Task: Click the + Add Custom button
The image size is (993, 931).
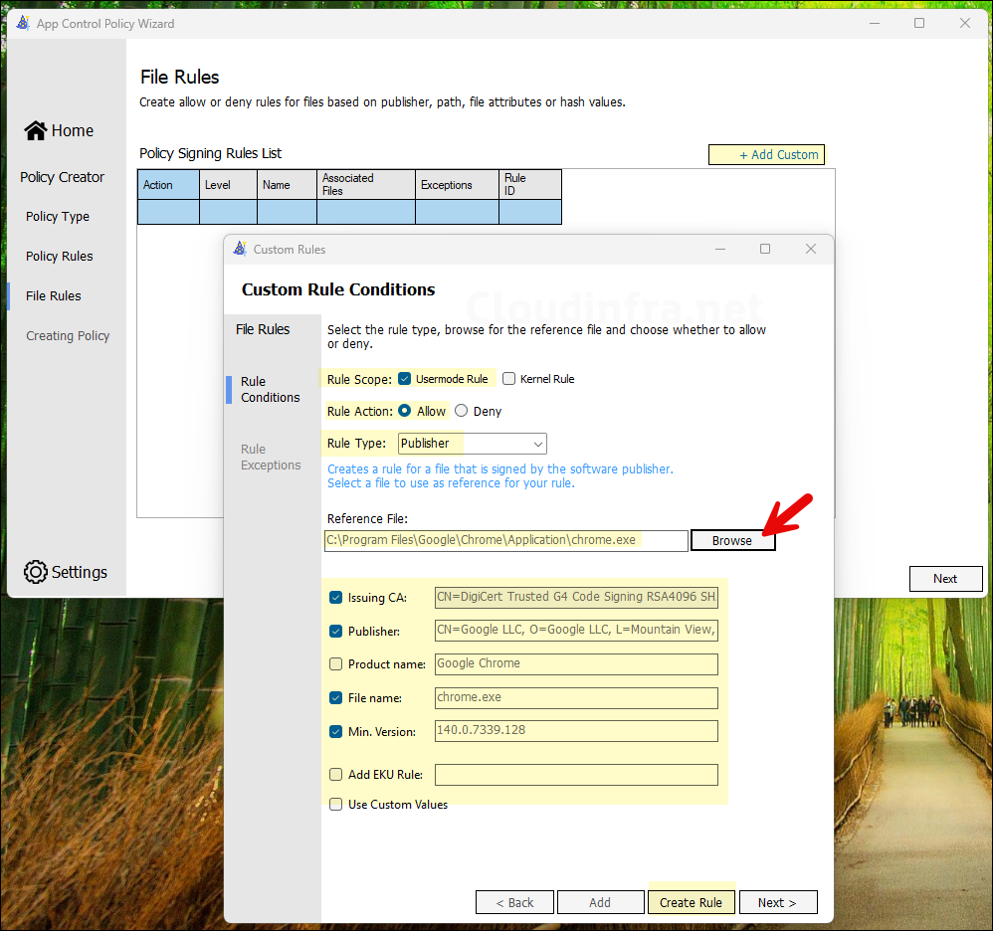Action: click(766, 154)
